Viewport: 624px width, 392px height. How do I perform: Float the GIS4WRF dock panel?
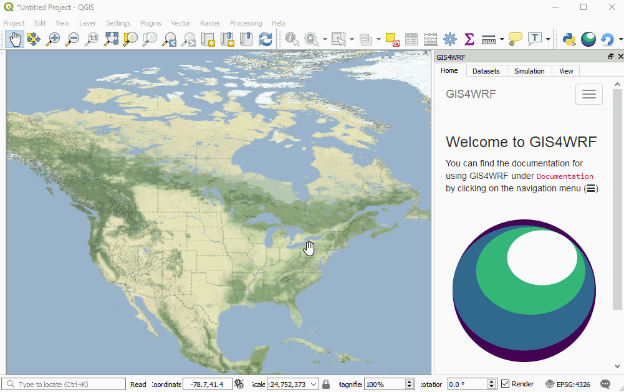[x=611, y=57]
